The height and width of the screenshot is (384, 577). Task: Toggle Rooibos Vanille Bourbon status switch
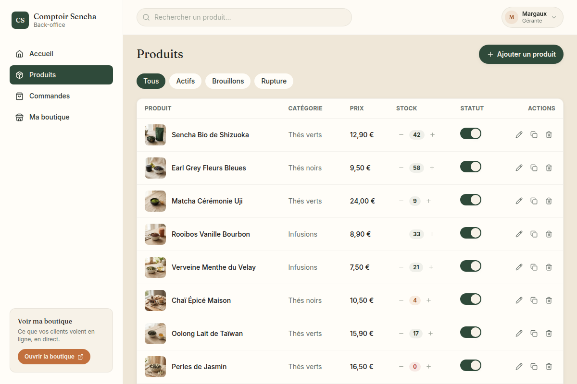pyautogui.click(x=471, y=233)
